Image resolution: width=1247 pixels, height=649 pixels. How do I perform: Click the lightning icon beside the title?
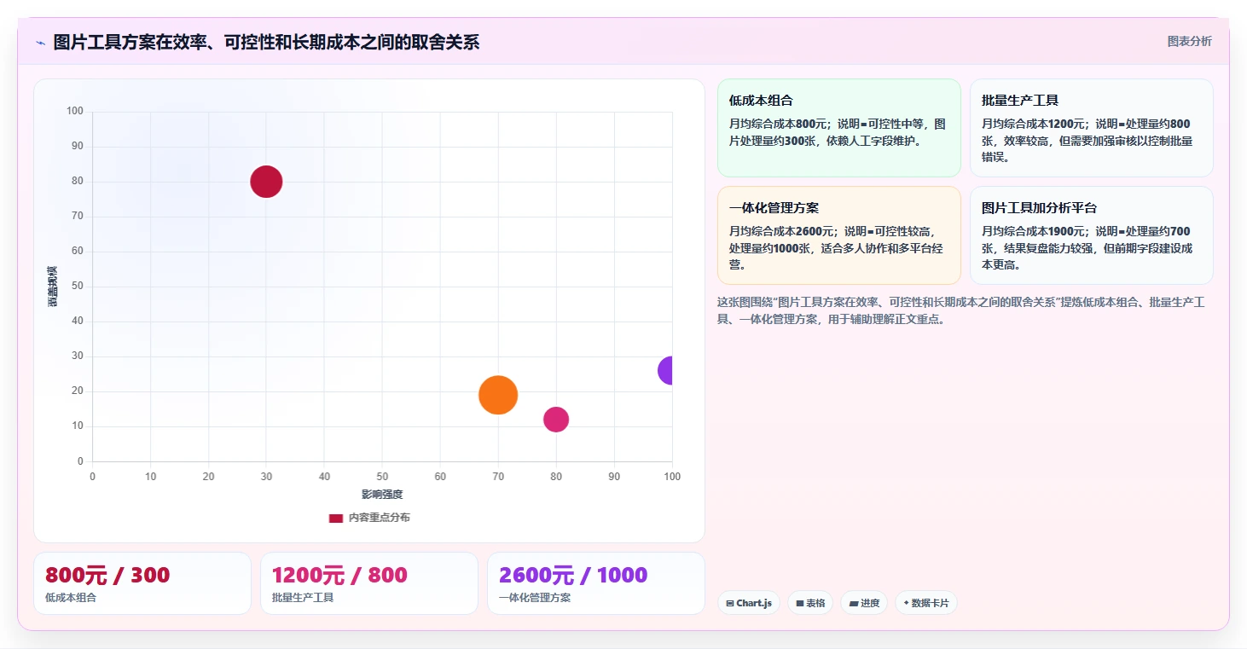coord(40,43)
